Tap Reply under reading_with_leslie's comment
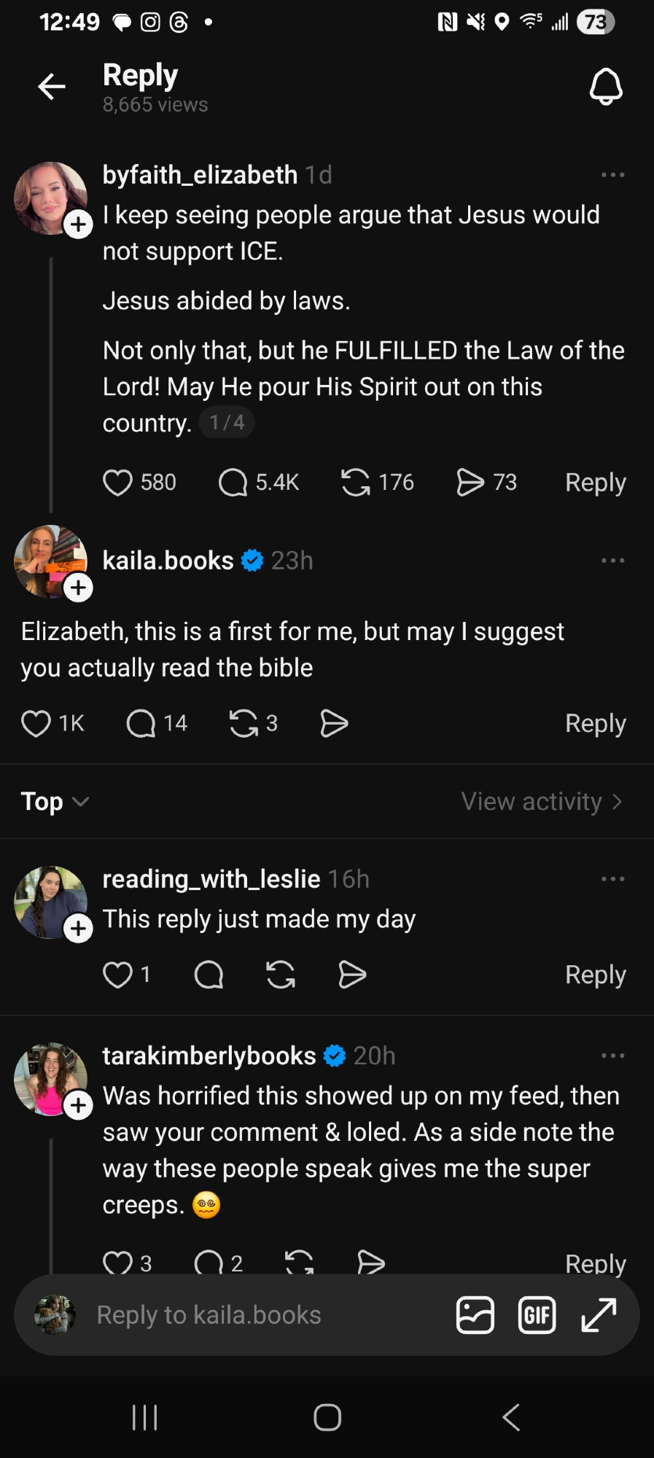Viewport: 654px width, 1458px height. pos(595,975)
